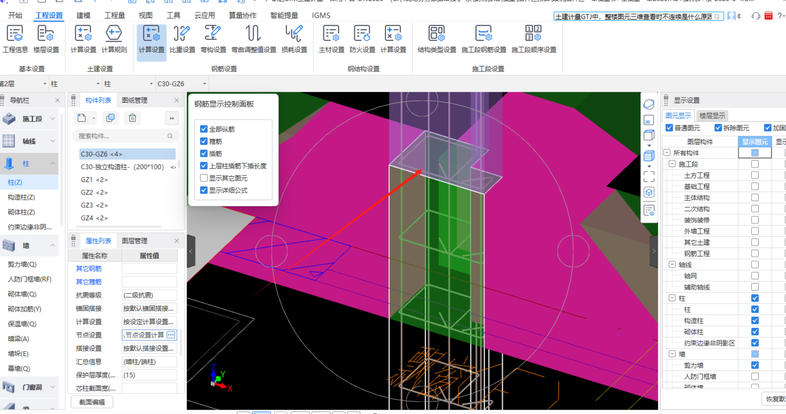Click 保护层厚度 value (15) field
This screenshot has height=414, width=786.
point(150,375)
